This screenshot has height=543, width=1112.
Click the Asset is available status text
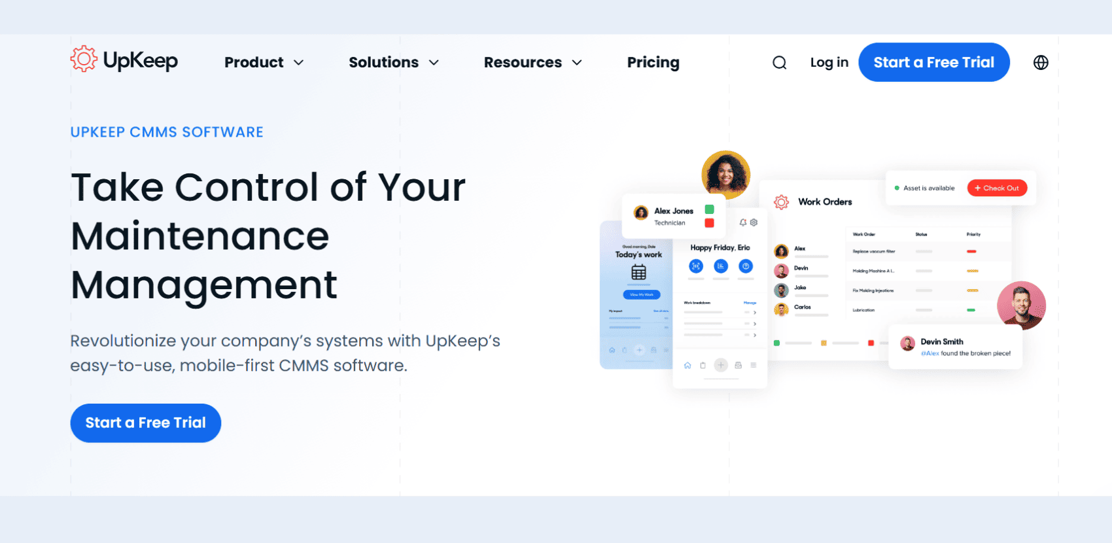tap(929, 188)
